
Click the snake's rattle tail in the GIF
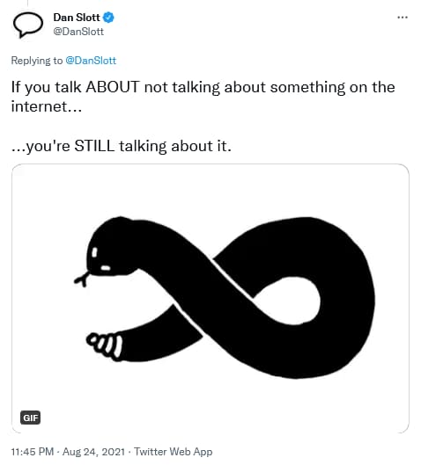coord(105,346)
